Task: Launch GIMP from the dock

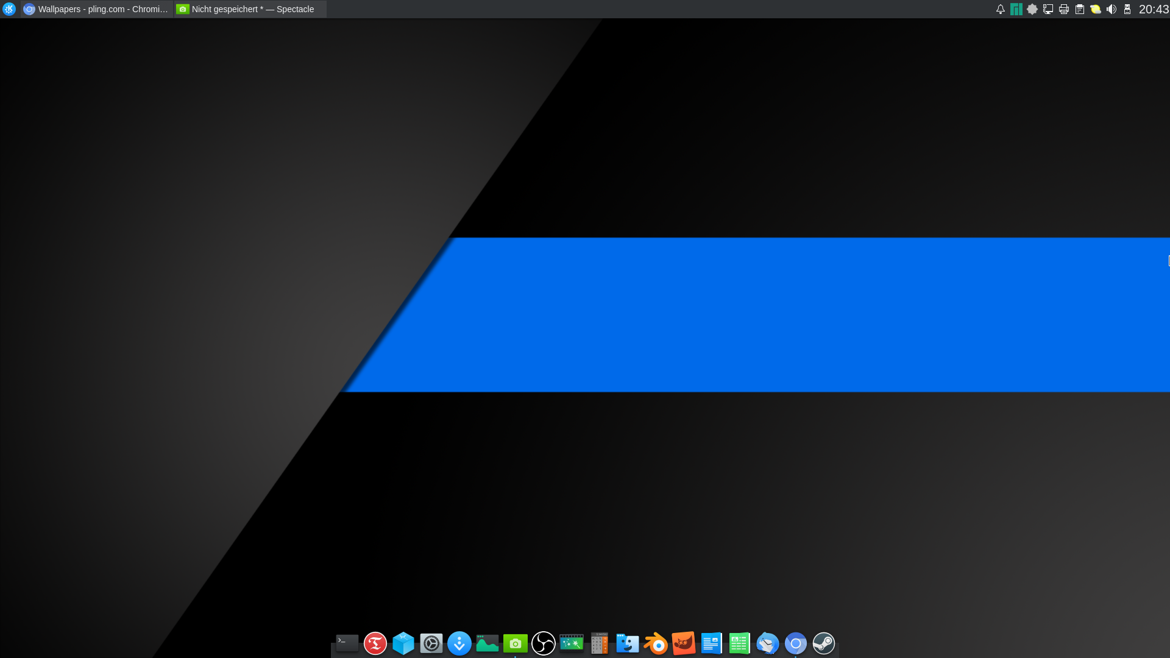Action: click(684, 643)
